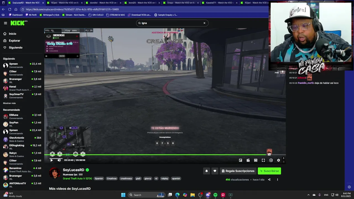Image resolution: width=354 pixels, height=199 pixels.
Task: Open File Explorer from the taskbar
Action: pos(192,195)
